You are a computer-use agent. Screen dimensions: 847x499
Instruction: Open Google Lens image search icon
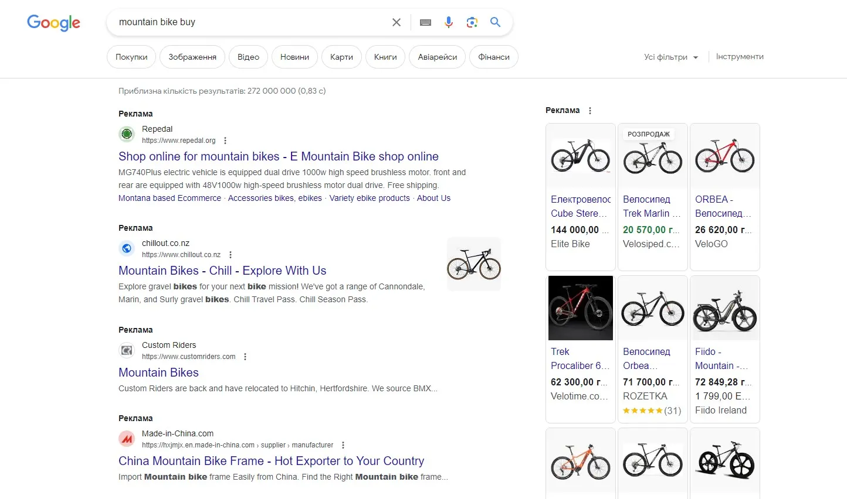click(472, 22)
